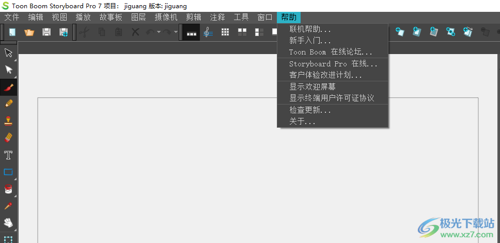This screenshot has height=243, width=500.
Task: Click the Paste clipboard icon
Action: click(x=119, y=32)
